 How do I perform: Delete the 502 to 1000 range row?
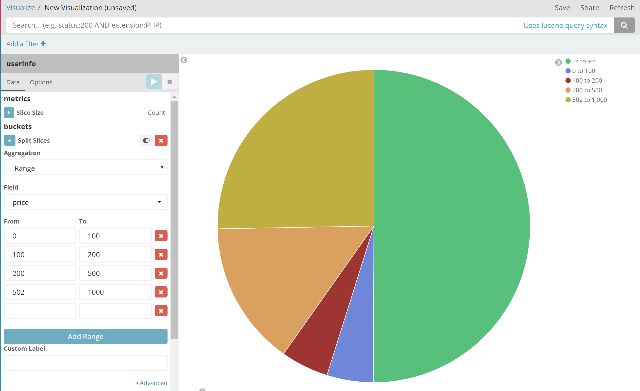click(x=161, y=292)
